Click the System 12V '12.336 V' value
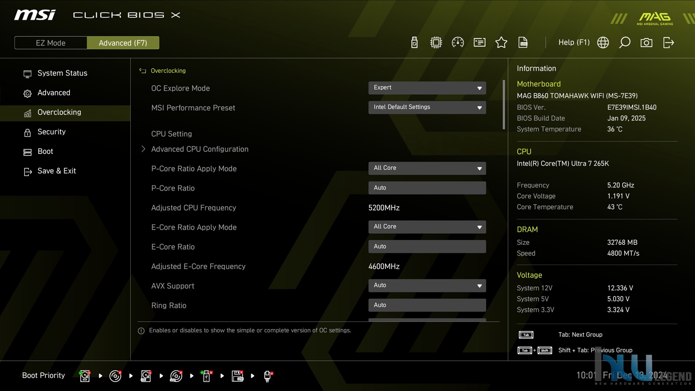The height and width of the screenshot is (391, 695). click(x=620, y=288)
